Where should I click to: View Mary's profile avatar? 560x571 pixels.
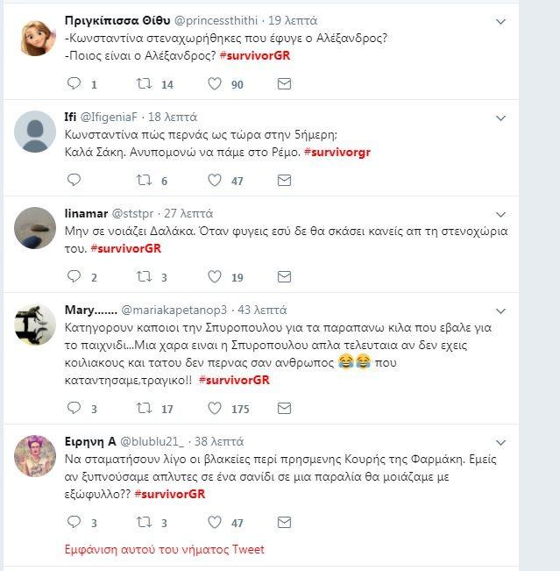[36, 326]
